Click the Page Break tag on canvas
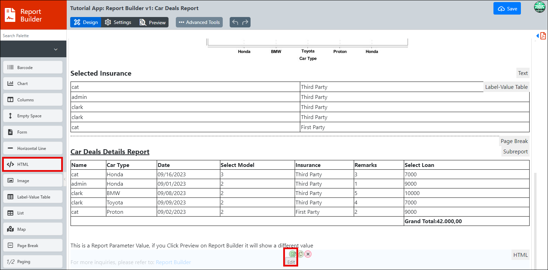 pyautogui.click(x=514, y=141)
